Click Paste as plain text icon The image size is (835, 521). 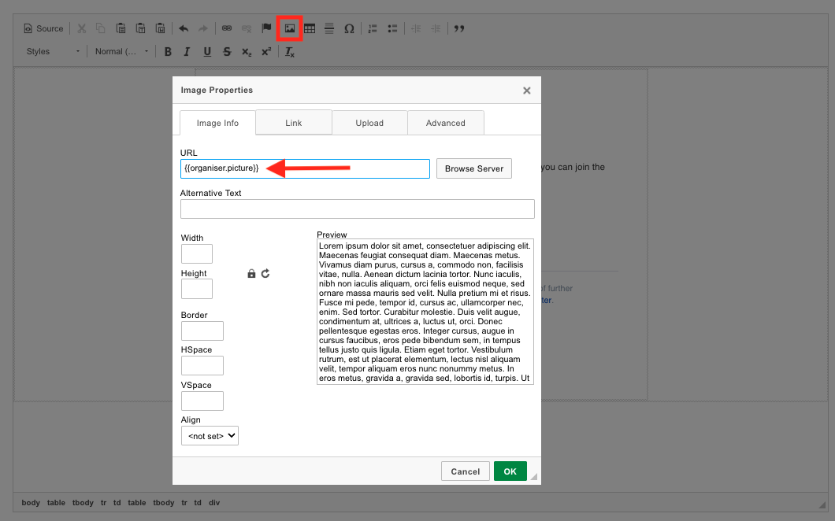[x=140, y=29]
